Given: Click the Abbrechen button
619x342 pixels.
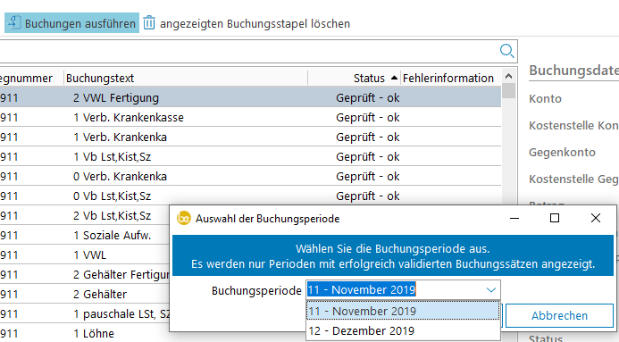Looking at the screenshot, I should coord(559,315).
